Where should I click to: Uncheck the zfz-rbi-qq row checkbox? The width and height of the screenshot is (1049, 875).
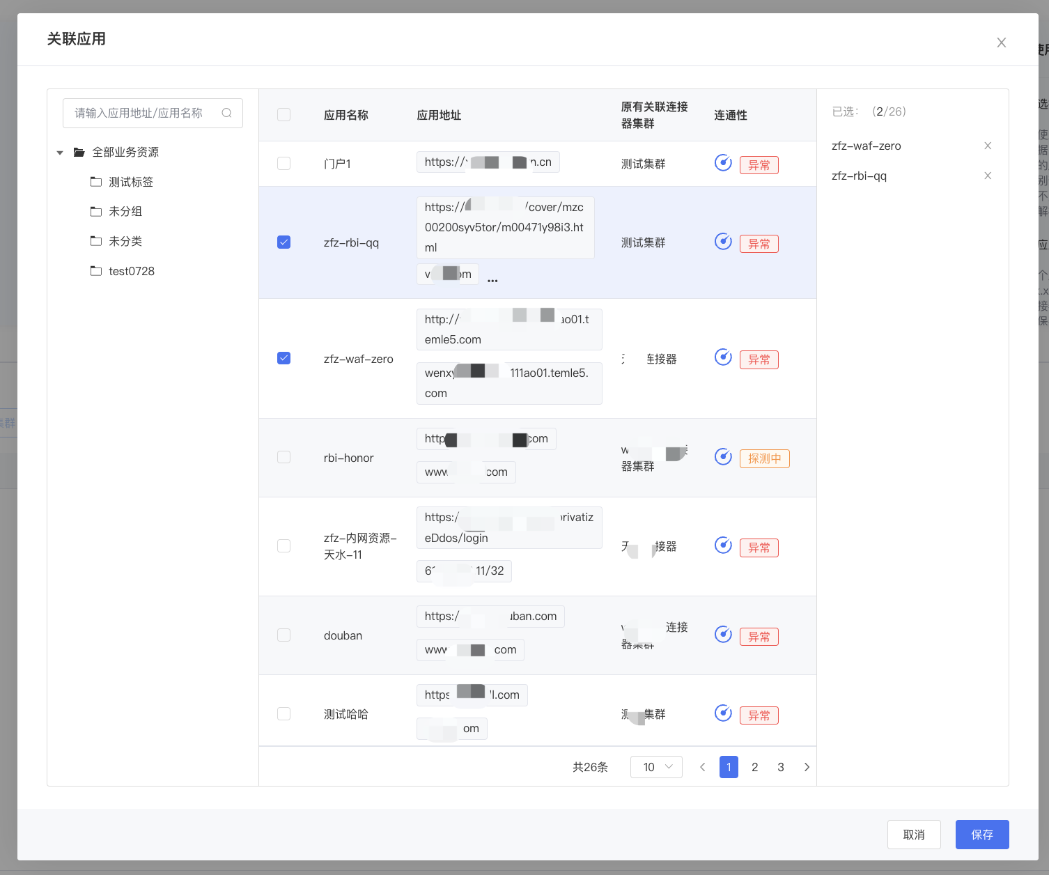pos(283,242)
